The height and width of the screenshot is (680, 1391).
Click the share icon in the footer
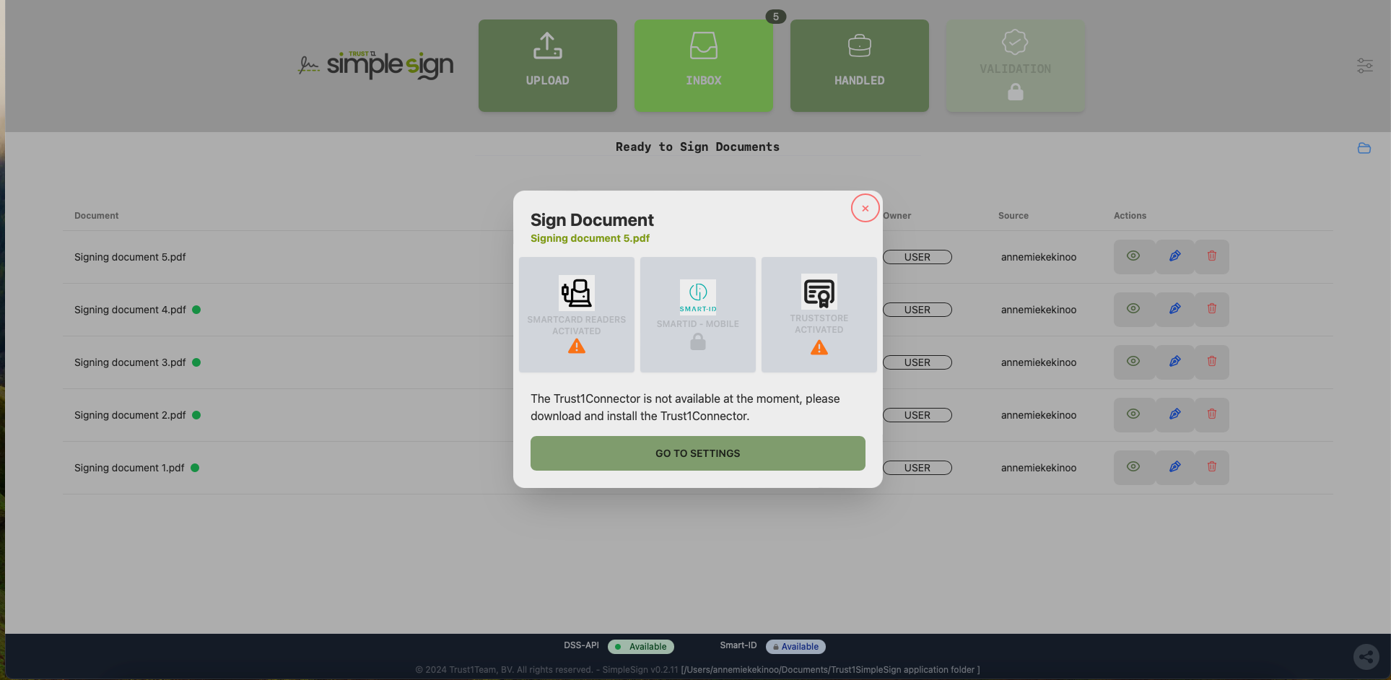pos(1366,657)
